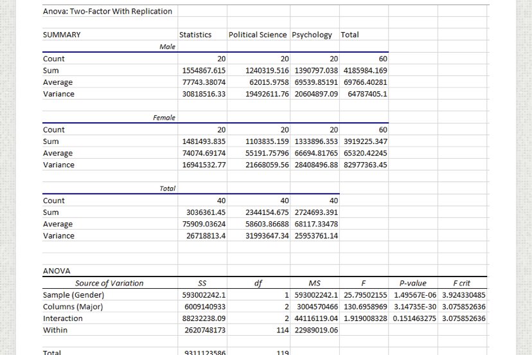Select Major SS value 6009140933
The image size is (532, 355).
(205, 307)
